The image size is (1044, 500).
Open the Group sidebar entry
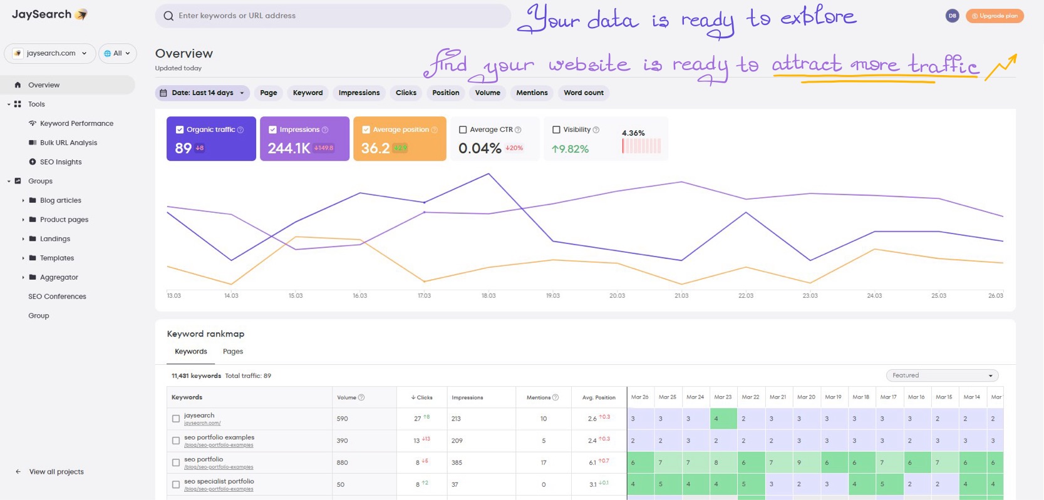[38, 316]
